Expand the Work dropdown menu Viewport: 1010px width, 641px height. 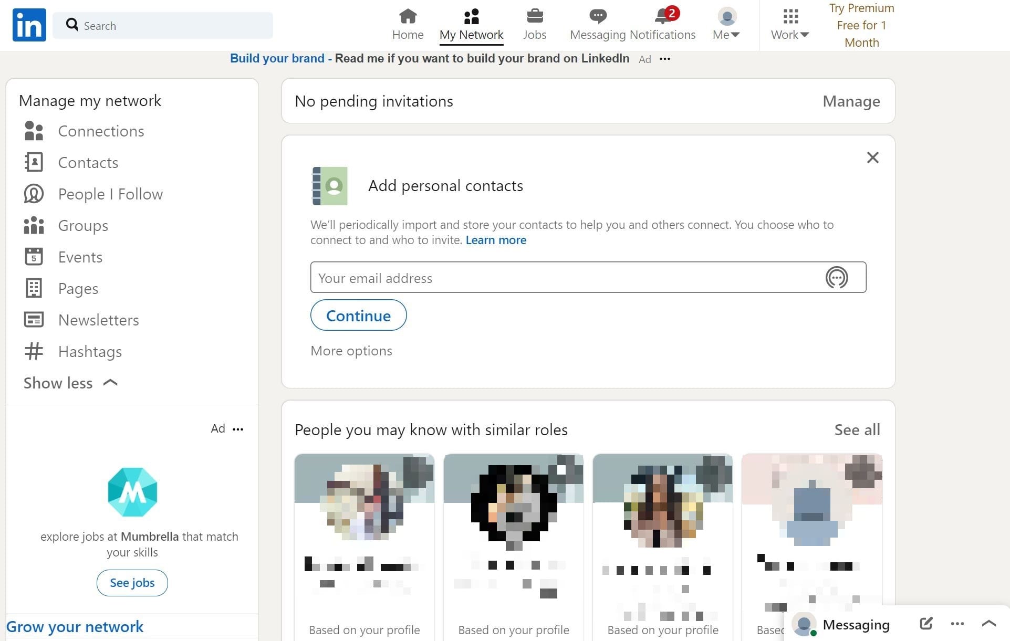click(x=789, y=25)
